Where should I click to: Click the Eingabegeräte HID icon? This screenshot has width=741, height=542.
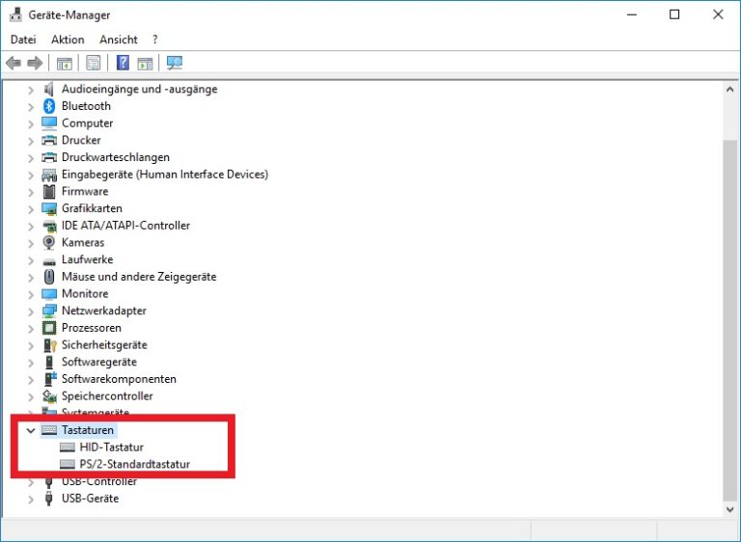(49, 175)
